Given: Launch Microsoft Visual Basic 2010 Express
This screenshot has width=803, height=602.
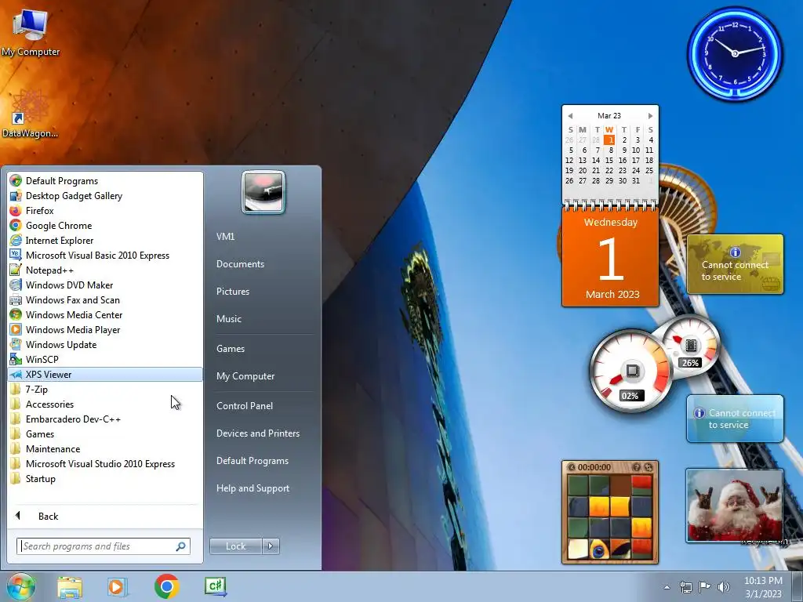Looking at the screenshot, I should coord(105,255).
